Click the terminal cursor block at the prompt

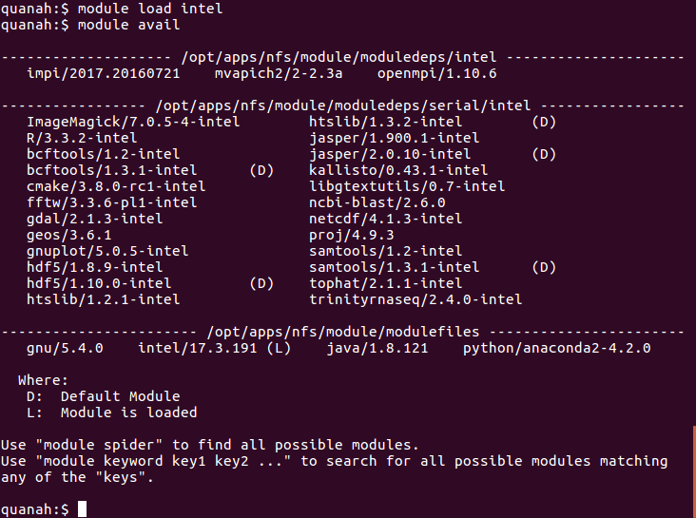(82, 508)
